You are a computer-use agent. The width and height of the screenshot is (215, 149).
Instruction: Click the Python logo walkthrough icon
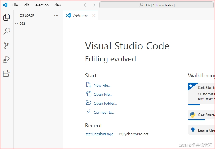click(193, 115)
